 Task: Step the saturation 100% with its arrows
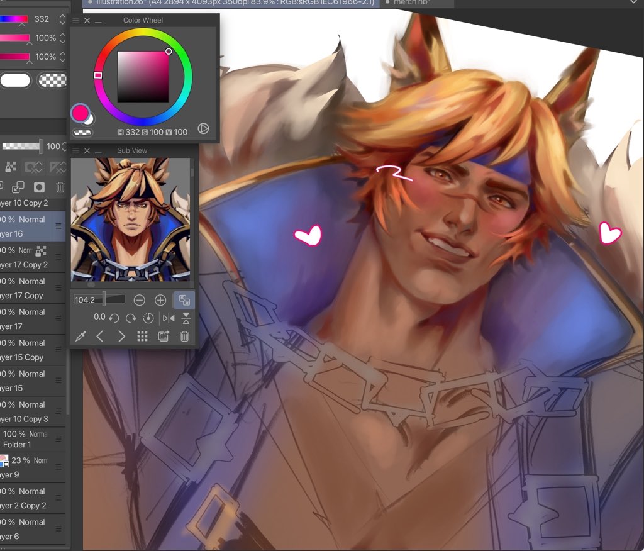click(x=62, y=38)
